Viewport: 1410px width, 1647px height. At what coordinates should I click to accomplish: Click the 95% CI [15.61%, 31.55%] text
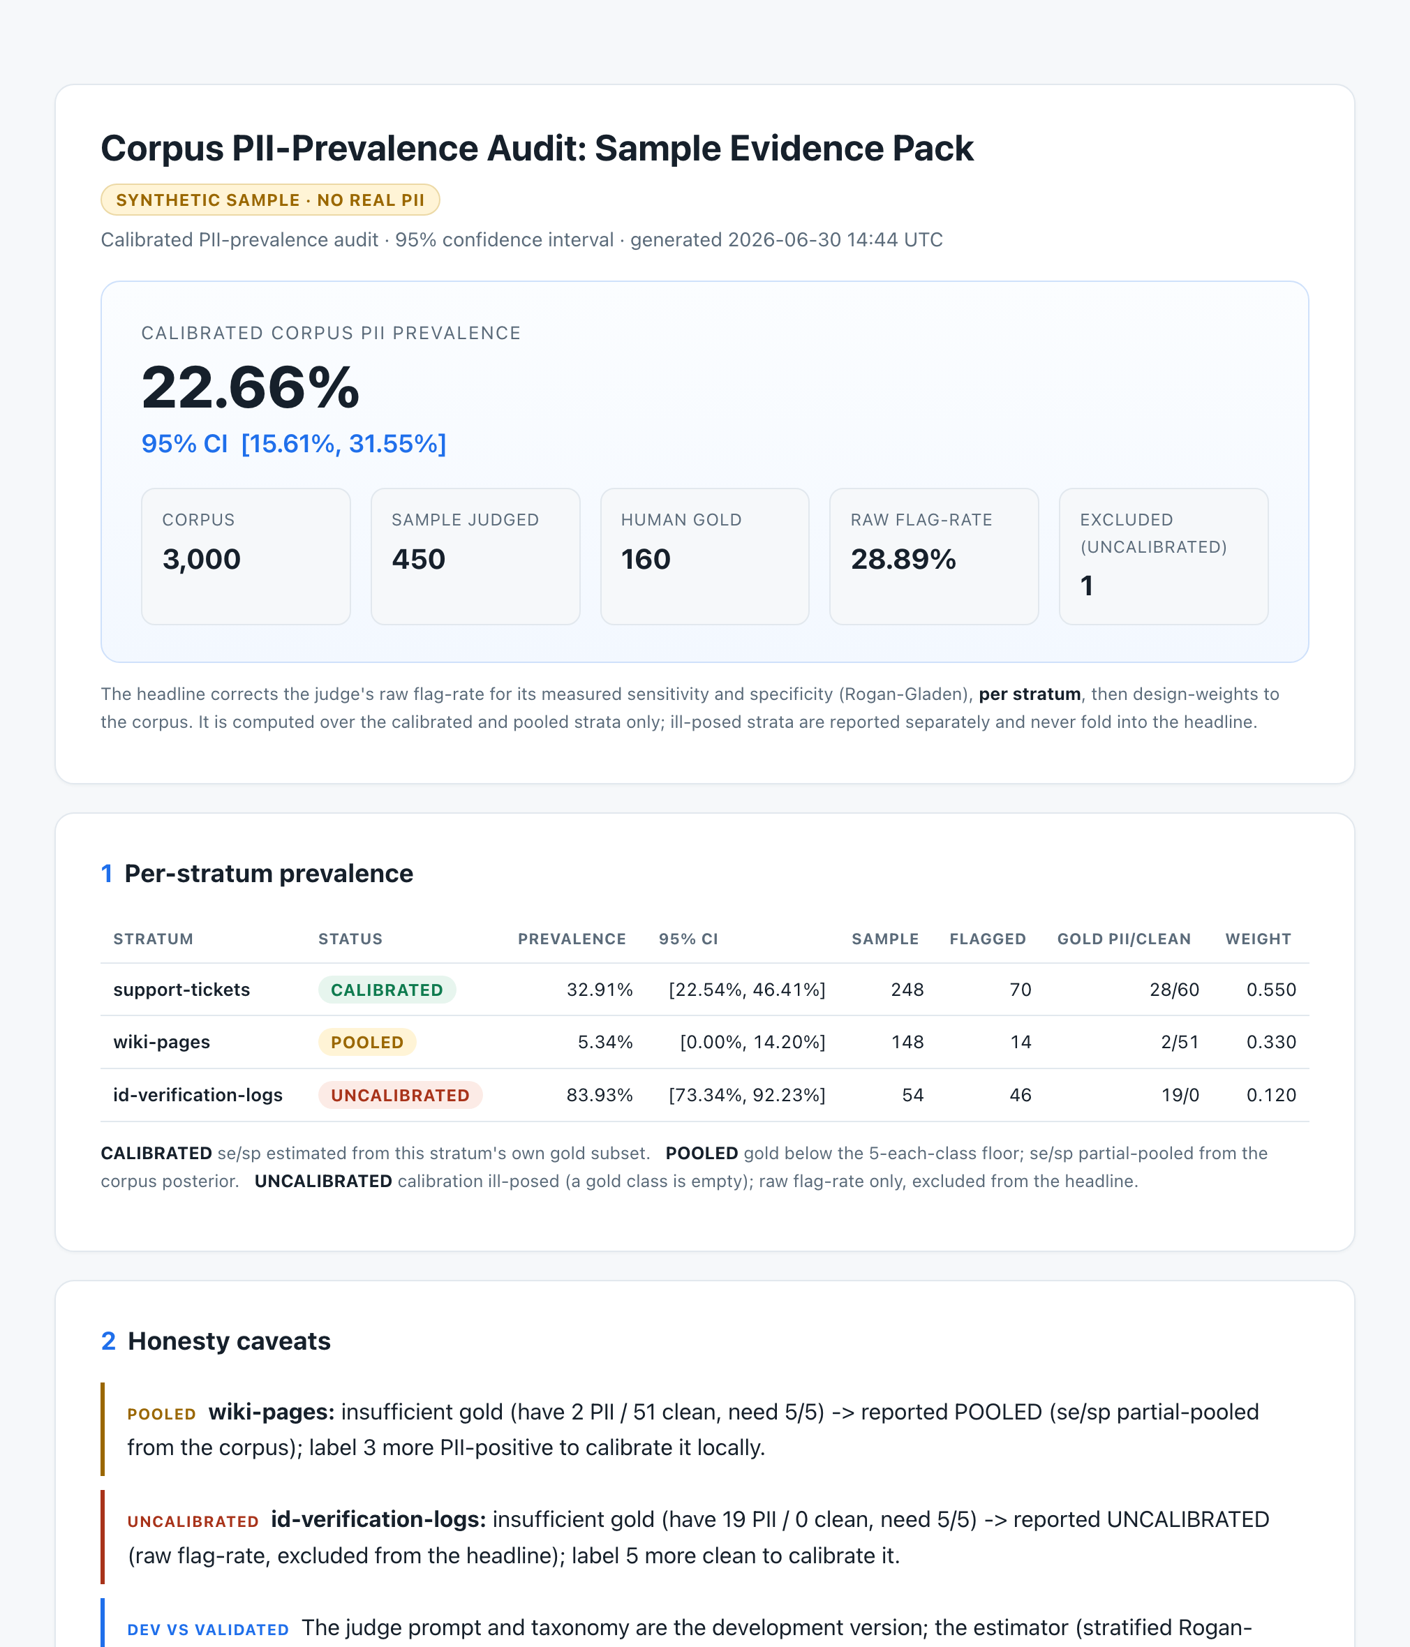click(293, 444)
